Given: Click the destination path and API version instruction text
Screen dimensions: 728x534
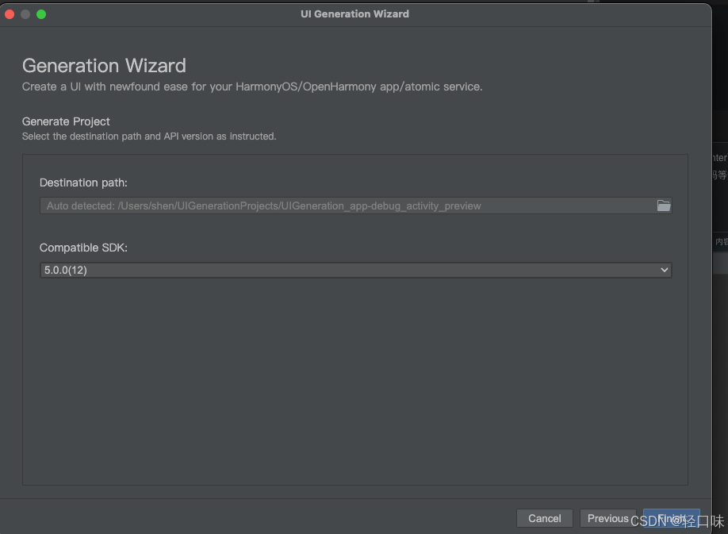Looking at the screenshot, I should tap(149, 136).
